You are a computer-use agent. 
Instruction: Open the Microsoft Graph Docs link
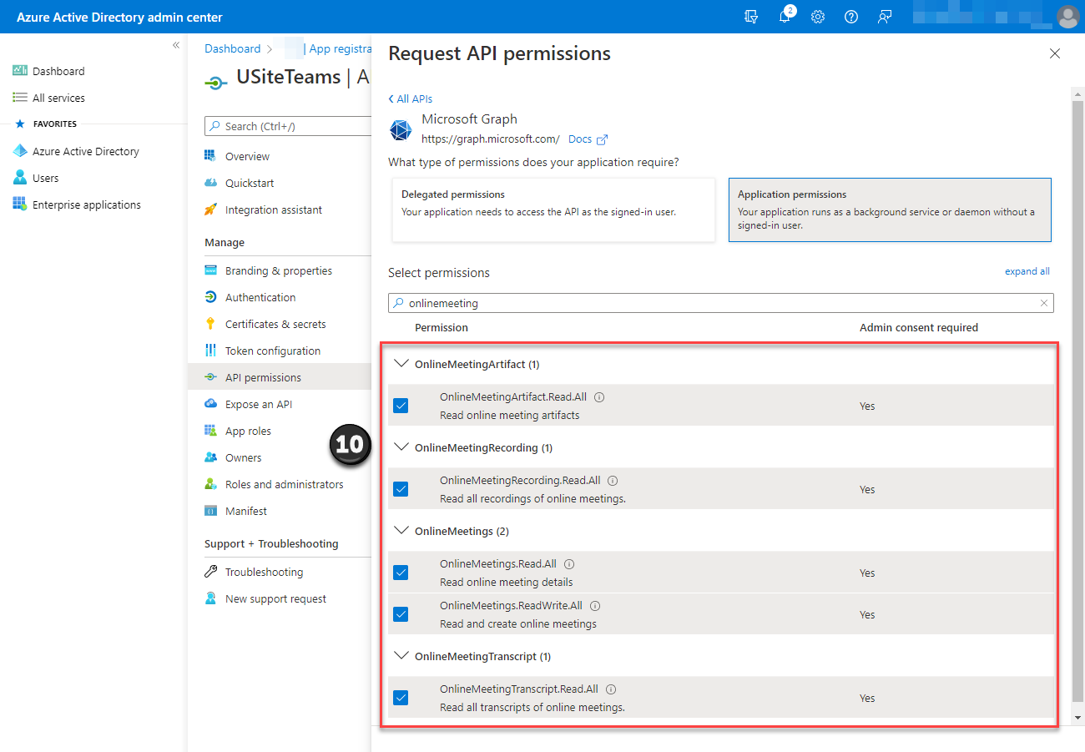(x=588, y=139)
